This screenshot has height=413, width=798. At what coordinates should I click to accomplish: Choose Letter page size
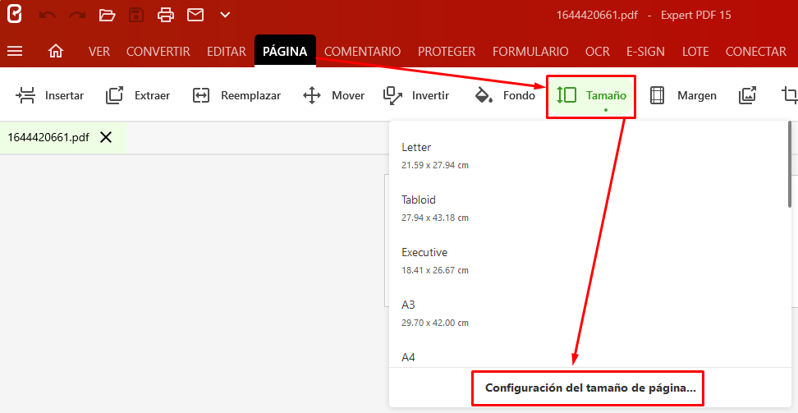[588, 155]
